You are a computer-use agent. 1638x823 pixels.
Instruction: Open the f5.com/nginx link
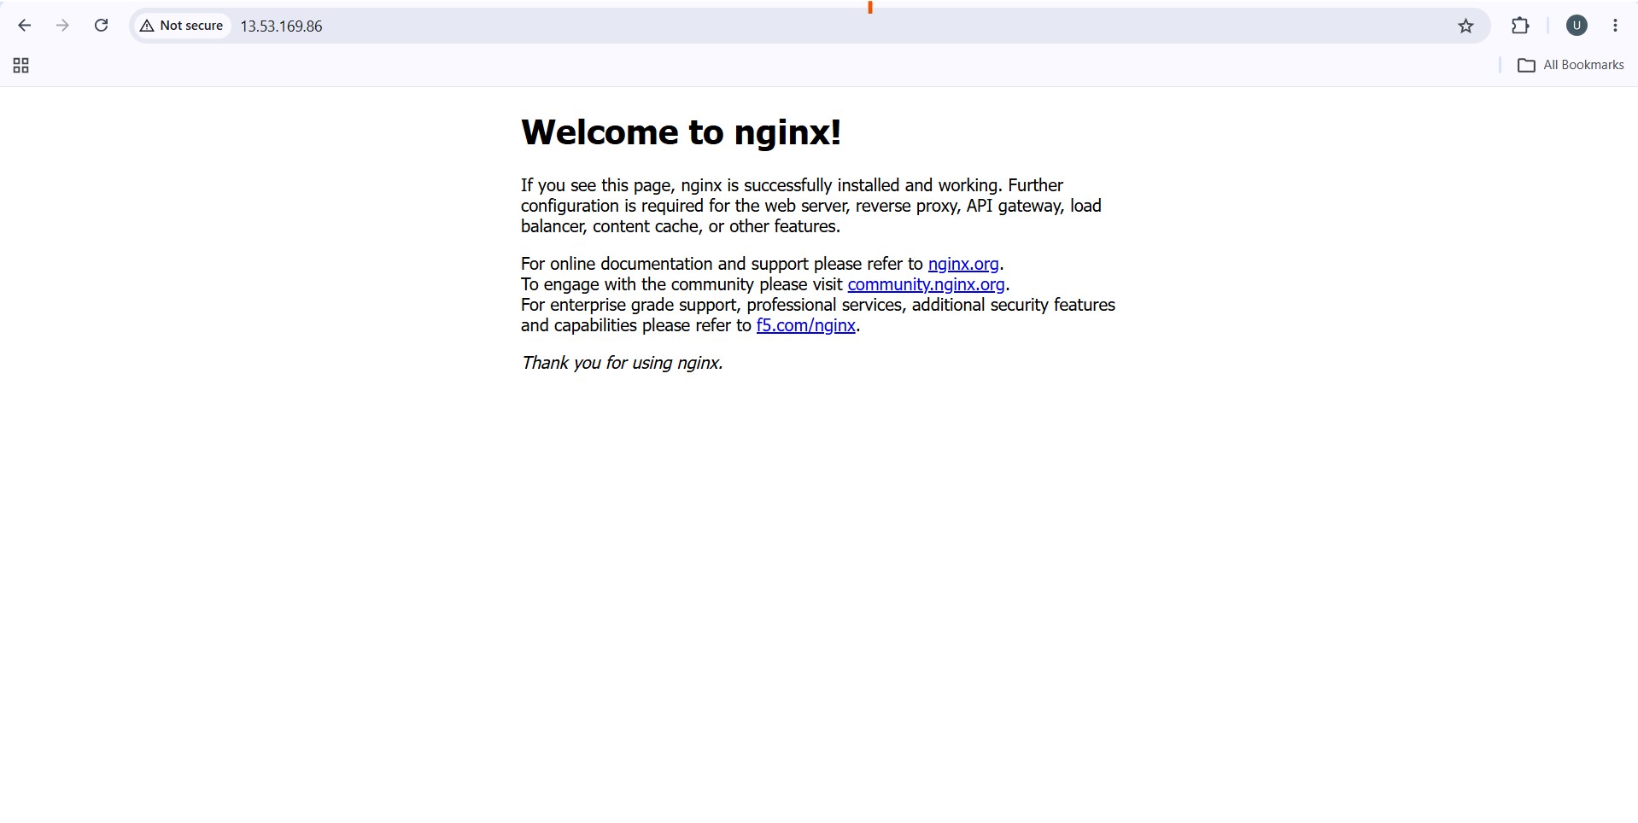[805, 325]
